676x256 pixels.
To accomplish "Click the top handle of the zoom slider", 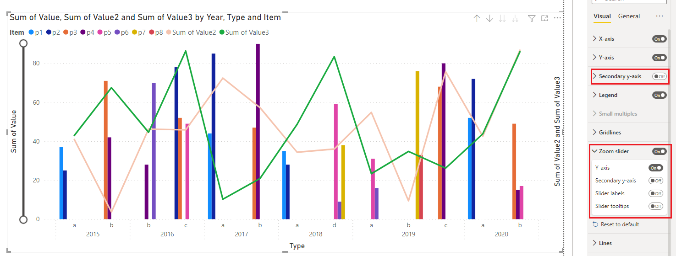I will pyautogui.click(x=23, y=43).
